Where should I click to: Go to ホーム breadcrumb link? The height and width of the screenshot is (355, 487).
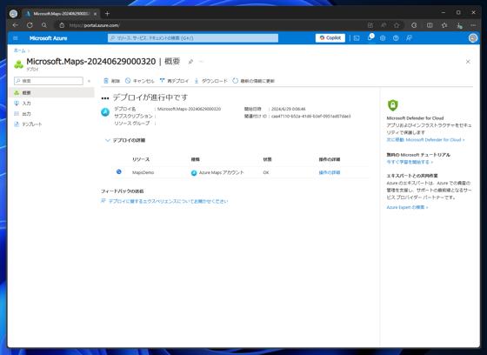click(19, 50)
